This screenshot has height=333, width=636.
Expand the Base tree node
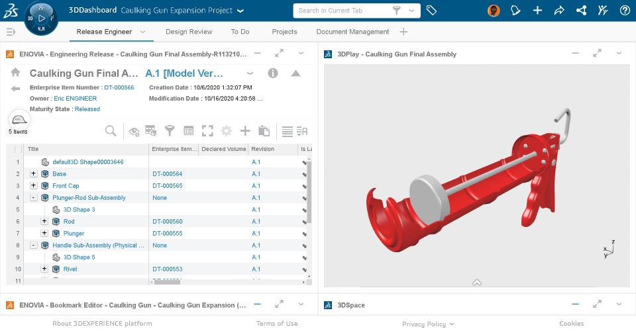coord(34,173)
